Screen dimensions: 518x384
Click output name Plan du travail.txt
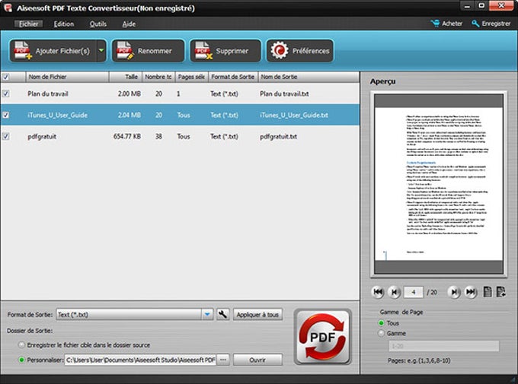pyautogui.click(x=284, y=94)
